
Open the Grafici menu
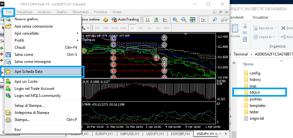click(x=62, y=12)
